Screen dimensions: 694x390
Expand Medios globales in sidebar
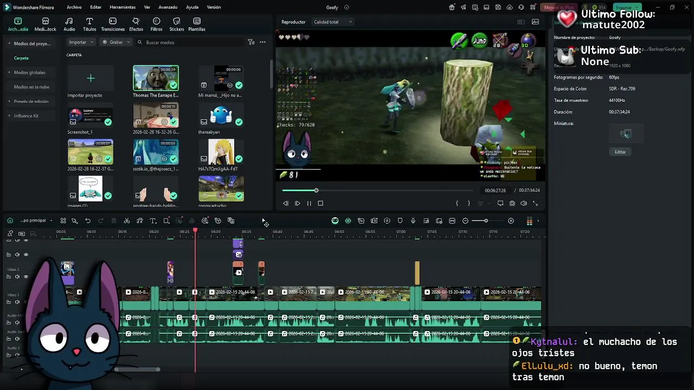[9, 73]
